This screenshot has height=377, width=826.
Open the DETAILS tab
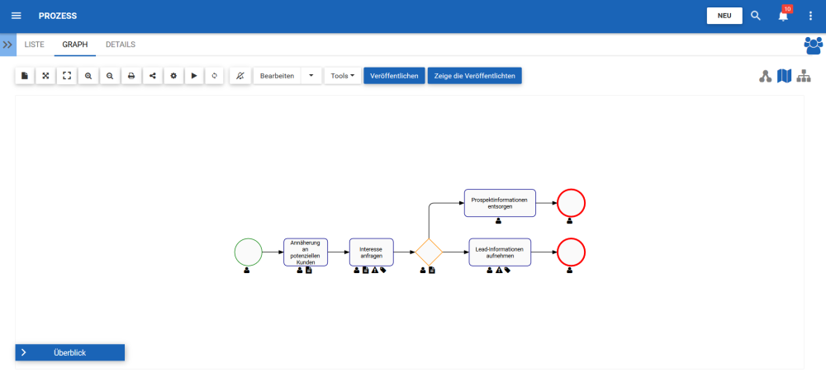121,45
